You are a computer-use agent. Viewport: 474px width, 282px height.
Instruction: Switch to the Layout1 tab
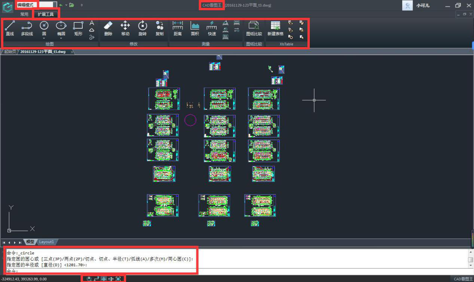[47, 242]
